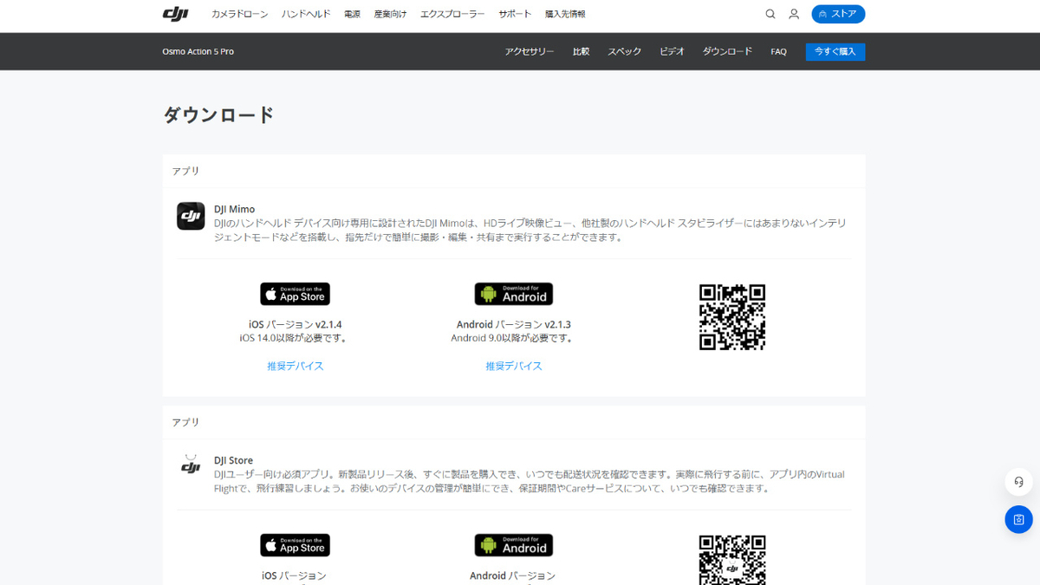
Task: Go to the スペック tab
Action: [624, 51]
